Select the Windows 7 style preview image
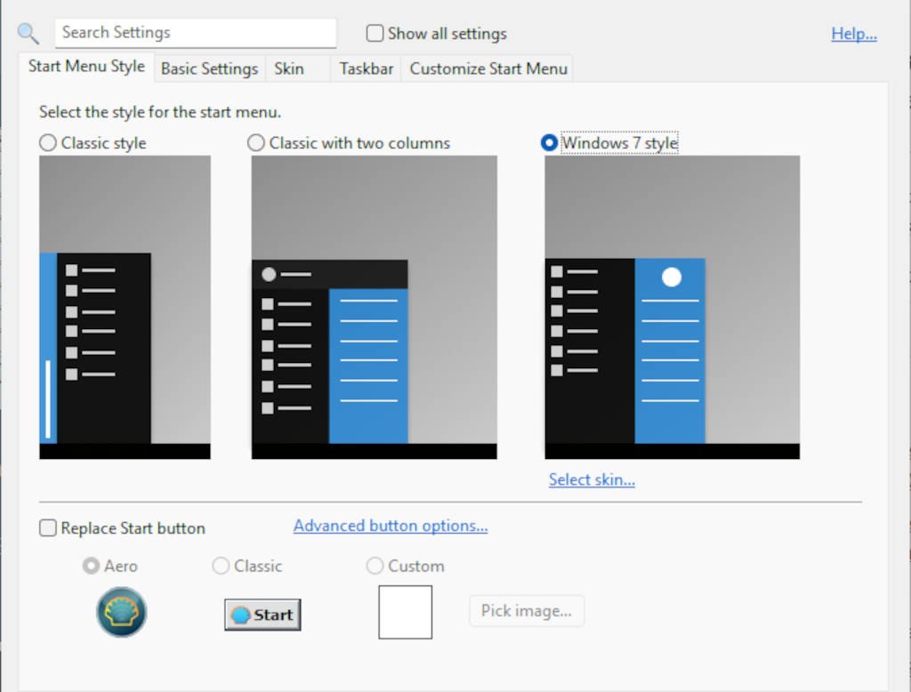The image size is (911, 692). pyautogui.click(x=672, y=307)
